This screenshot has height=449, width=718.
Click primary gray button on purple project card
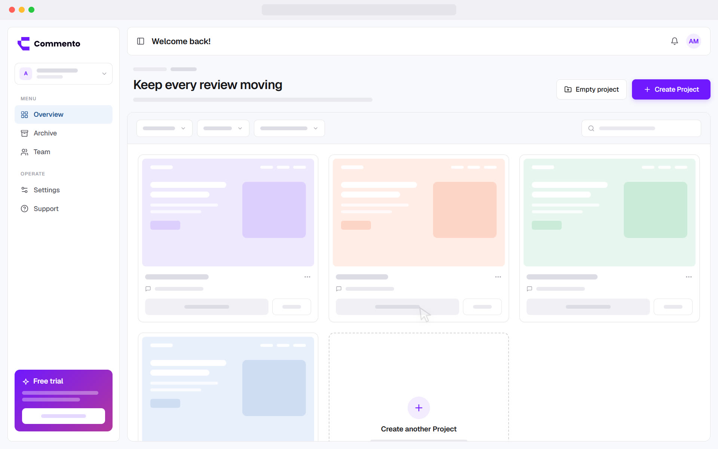(x=207, y=307)
